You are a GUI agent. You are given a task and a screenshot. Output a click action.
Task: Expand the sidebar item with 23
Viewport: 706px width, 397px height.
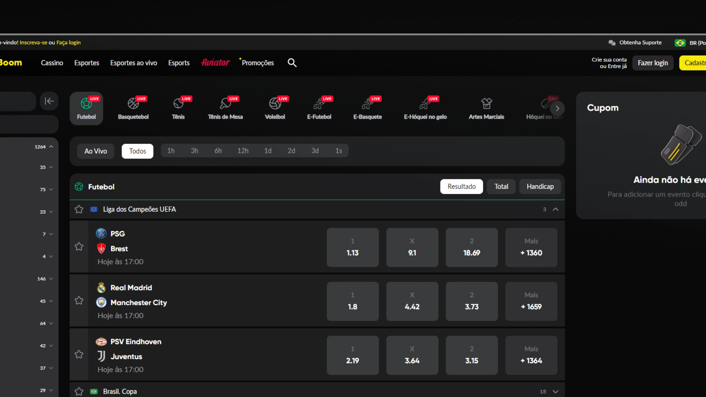click(x=51, y=212)
